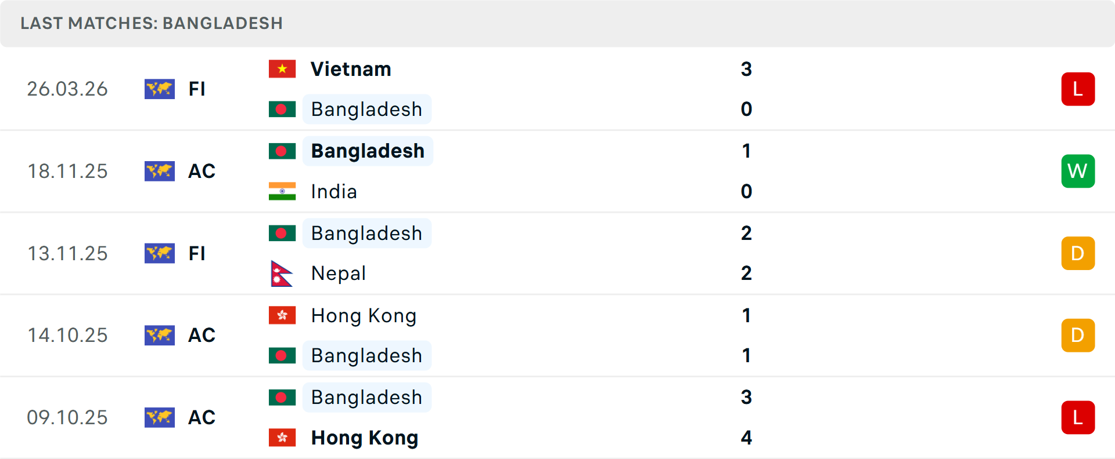Expand the AC competition entry dated 14.10.25

tap(202, 335)
